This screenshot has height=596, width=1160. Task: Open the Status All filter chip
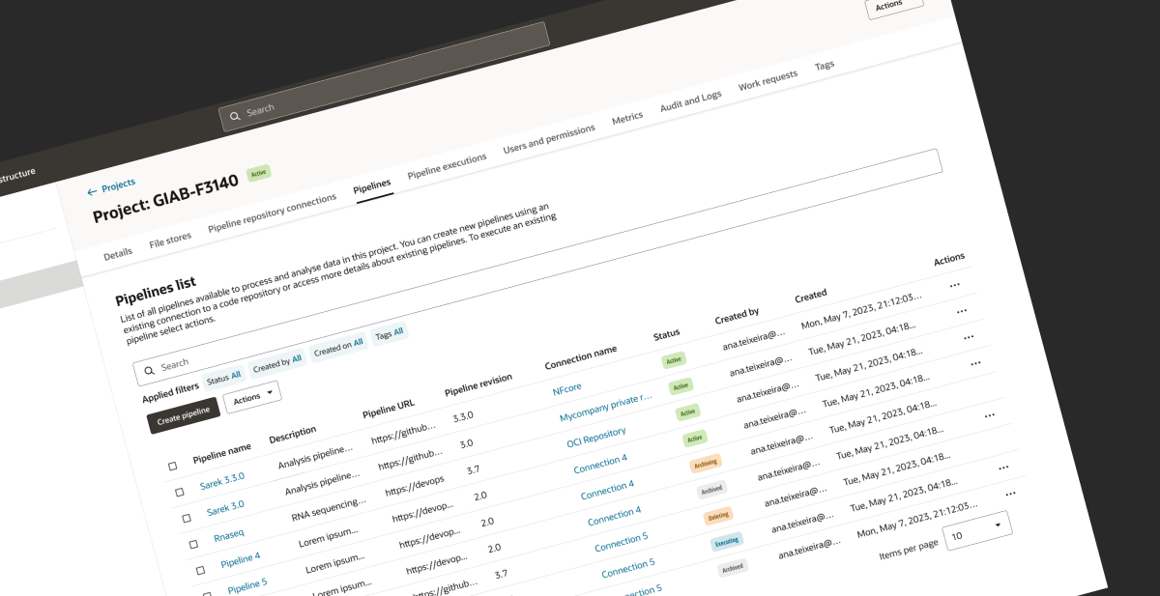[x=223, y=378]
